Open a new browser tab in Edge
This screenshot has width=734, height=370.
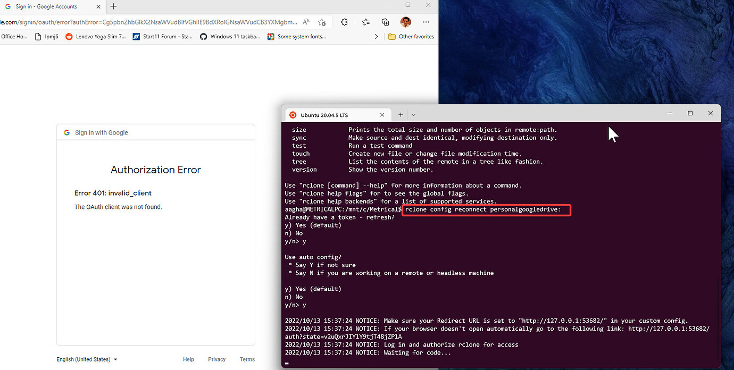tap(113, 6)
